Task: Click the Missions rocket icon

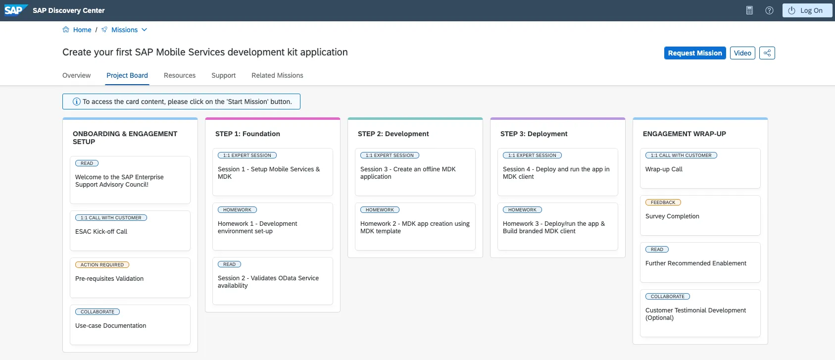Action: [104, 30]
